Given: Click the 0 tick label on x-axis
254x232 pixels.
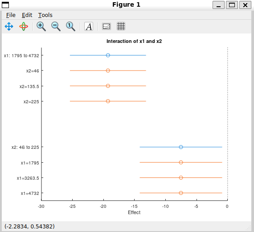Looking at the screenshot, I should click(227, 207).
